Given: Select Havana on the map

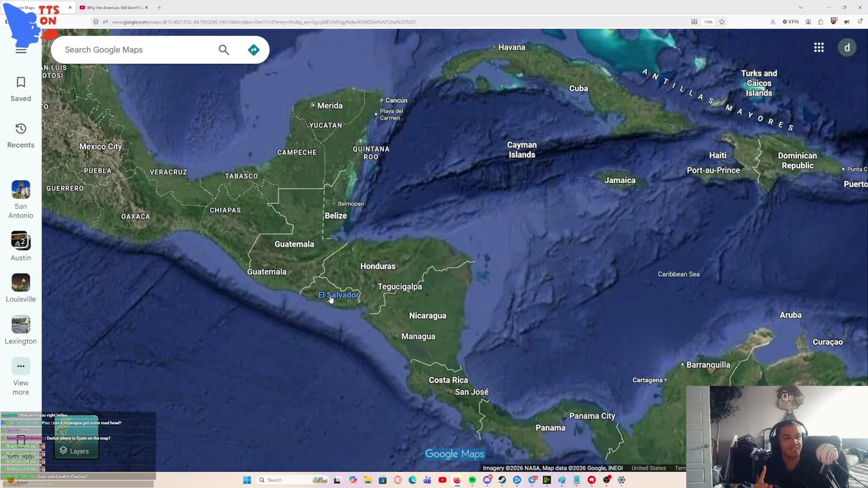Looking at the screenshot, I should pyautogui.click(x=511, y=47).
